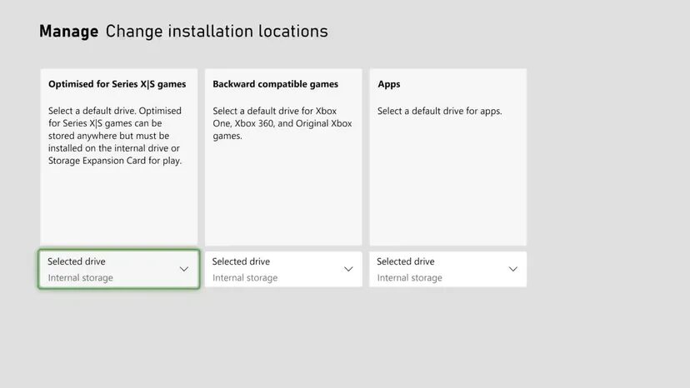This screenshot has width=690, height=388.
Task: Expand the Backward compatible games drive dropdown
Action: 283,269
